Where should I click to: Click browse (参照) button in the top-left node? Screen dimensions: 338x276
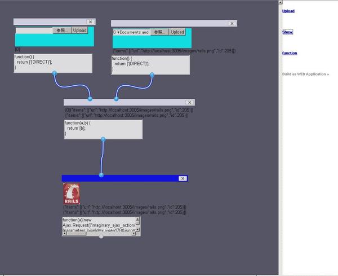[62, 30]
